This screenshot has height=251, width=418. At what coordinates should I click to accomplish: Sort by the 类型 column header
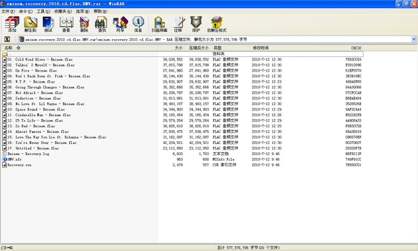pyautogui.click(x=231, y=48)
